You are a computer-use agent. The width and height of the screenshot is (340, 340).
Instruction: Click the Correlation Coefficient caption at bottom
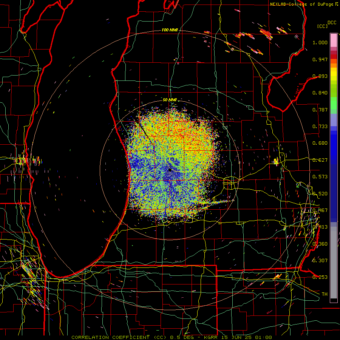tap(172, 337)
